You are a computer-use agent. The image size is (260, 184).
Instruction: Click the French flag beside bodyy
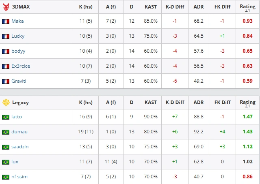(6, 51)
